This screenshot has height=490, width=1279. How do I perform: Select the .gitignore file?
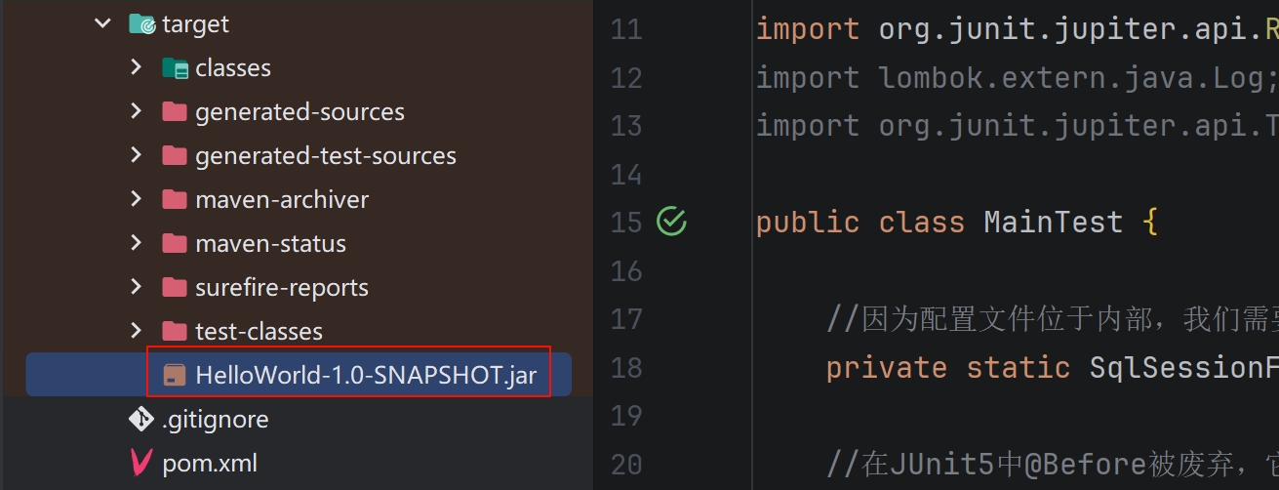tap(215, 420)
